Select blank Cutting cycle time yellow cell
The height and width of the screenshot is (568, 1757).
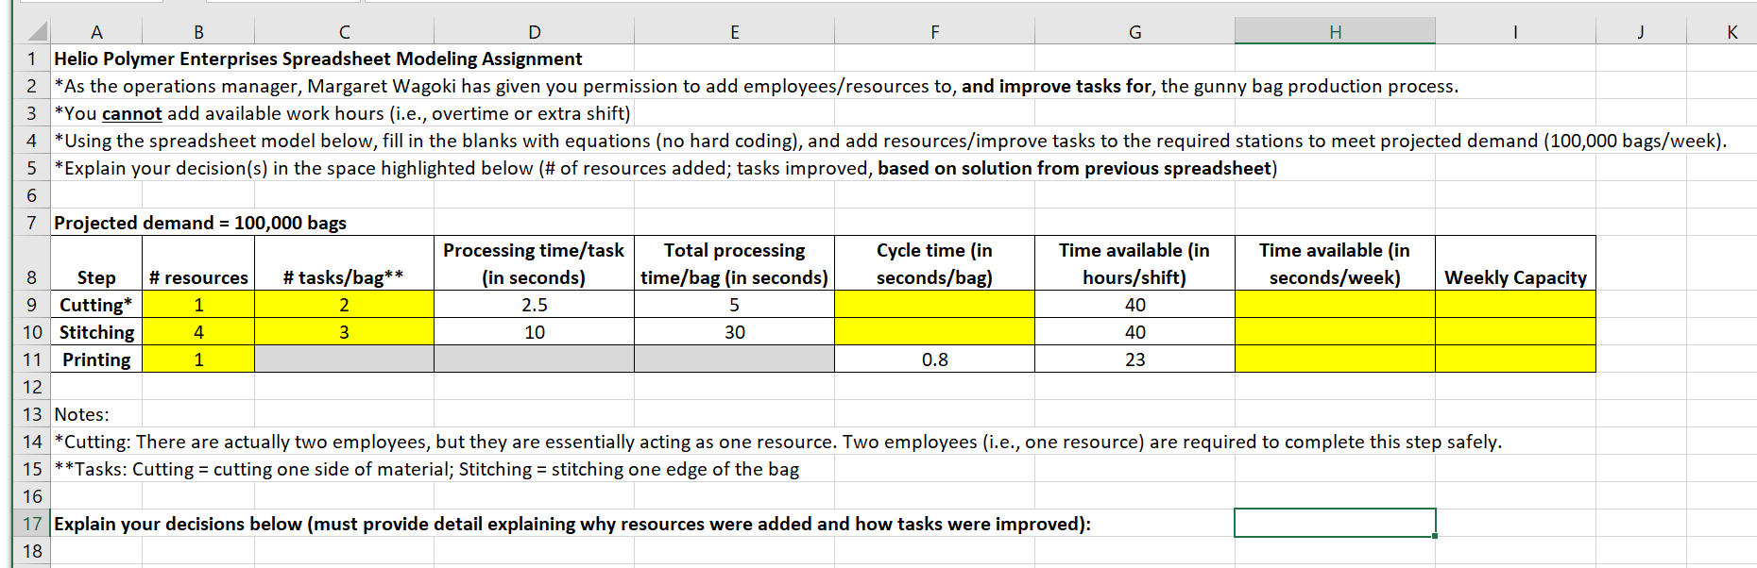935,305
